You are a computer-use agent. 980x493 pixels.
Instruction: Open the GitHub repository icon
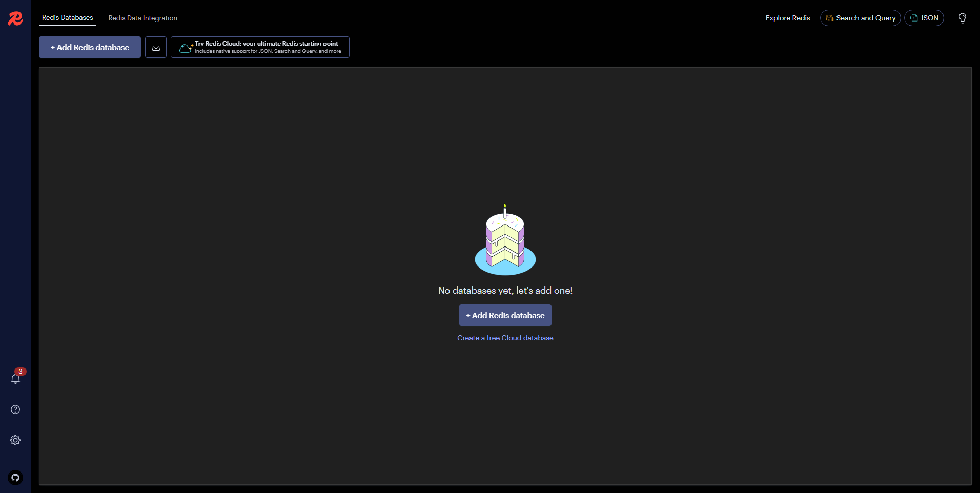tap(15, 478)
